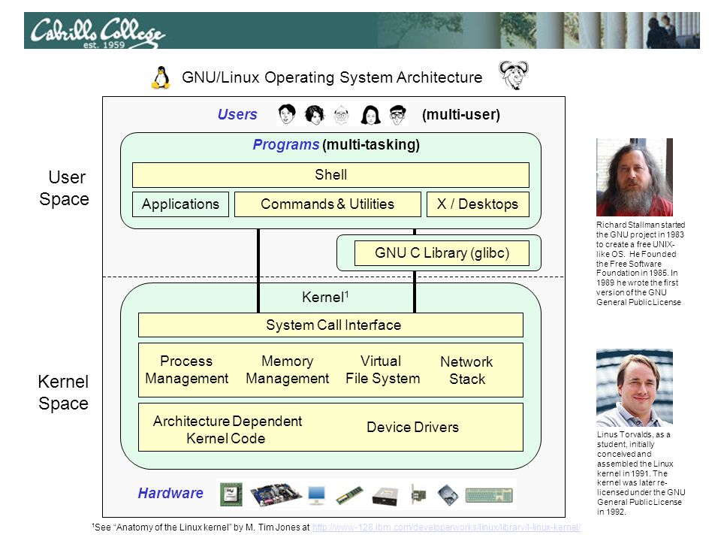Click the Shell box

coord(330,175)
